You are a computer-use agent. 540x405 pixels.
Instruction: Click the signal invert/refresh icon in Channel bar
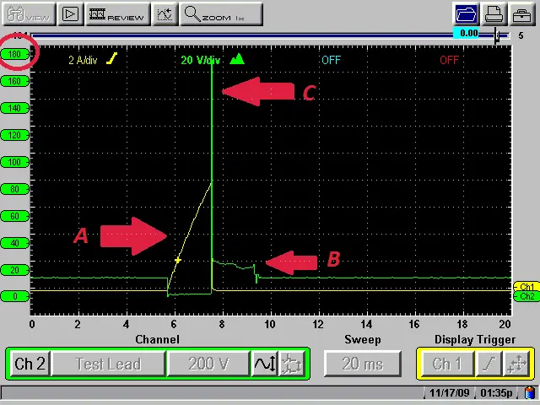pos(292,364)
